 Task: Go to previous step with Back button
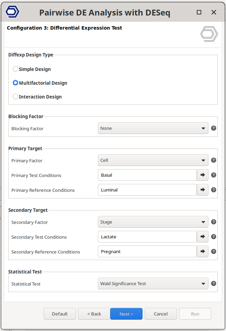click(94, 314)
